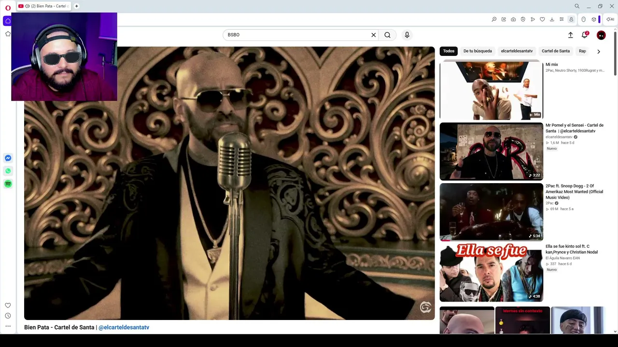Open the Mi mix title link
Image resolution: width=618 pixels, height=347 pixels.
tap(552, 65)
